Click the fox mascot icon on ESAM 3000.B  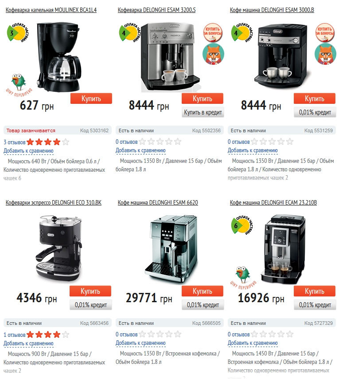[325, 54]
